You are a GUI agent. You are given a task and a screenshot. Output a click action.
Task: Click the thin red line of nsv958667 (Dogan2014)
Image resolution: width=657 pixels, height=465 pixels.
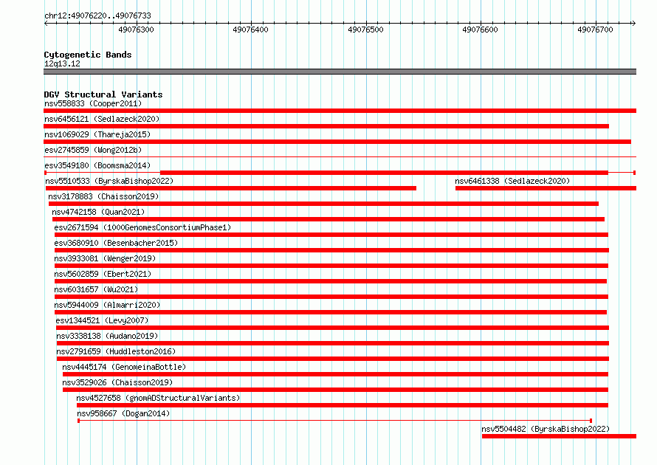pyautogui.click(x=335, y=421)
